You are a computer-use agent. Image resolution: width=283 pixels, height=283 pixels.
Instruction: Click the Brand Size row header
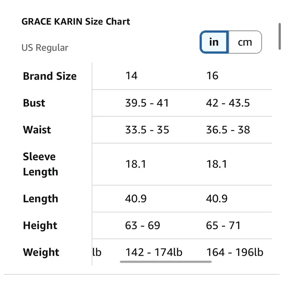50,76
